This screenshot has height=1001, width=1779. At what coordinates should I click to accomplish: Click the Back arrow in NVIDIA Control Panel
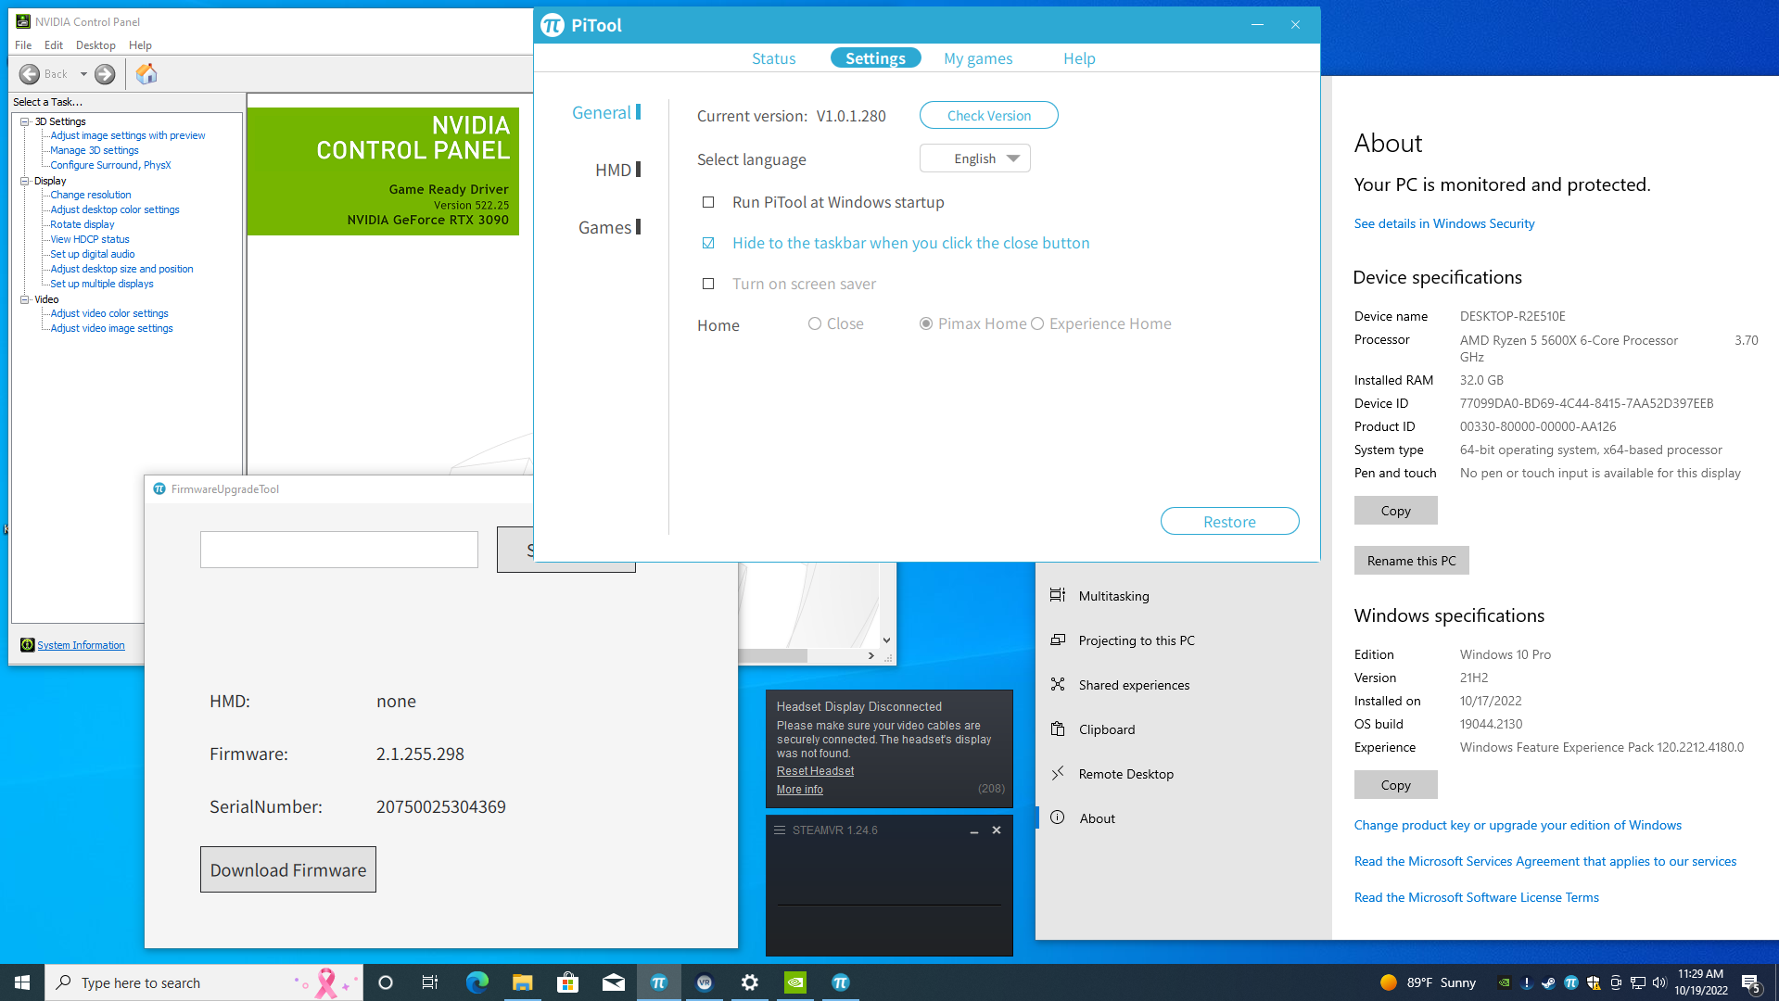[x=30, y=74]
